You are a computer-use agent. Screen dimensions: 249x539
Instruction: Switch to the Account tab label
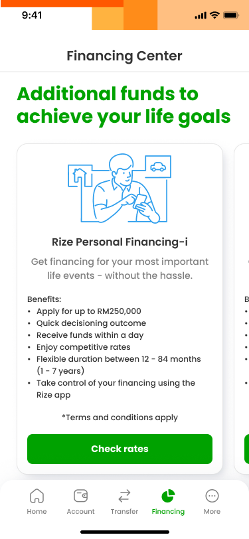pos(80,511)
